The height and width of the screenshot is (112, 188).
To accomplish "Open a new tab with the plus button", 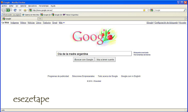I will 40,19.
